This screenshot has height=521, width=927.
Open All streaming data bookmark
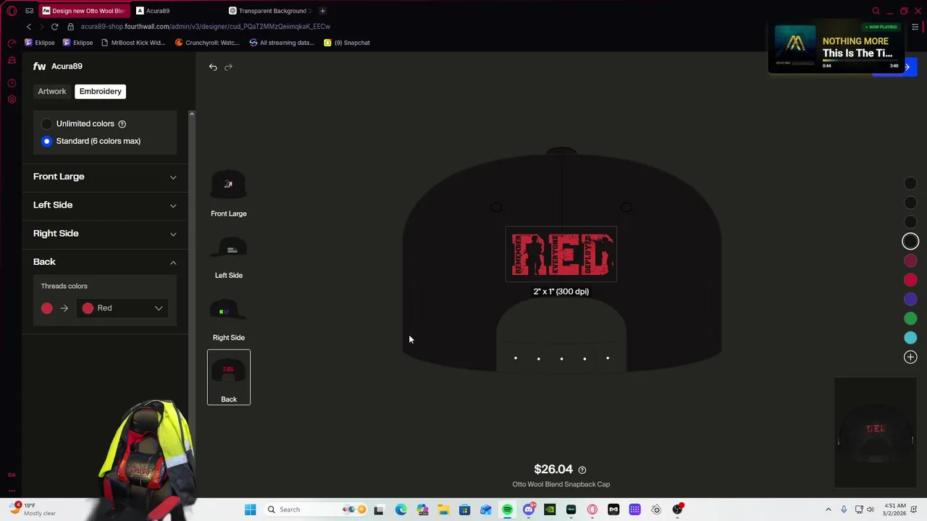point(281,43)
